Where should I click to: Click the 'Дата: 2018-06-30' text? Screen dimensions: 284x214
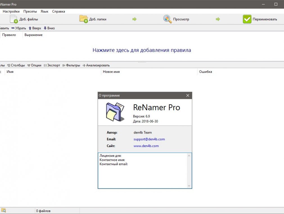coord(145,121)
